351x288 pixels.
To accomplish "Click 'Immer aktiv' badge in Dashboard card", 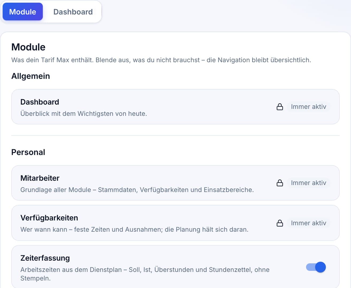I will 308,107.
